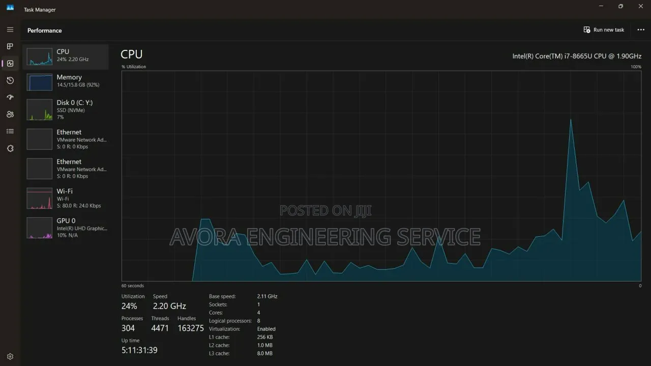Click the CPU utilization graph area
Screen dimensions: 651x366
tap(381, 176)
